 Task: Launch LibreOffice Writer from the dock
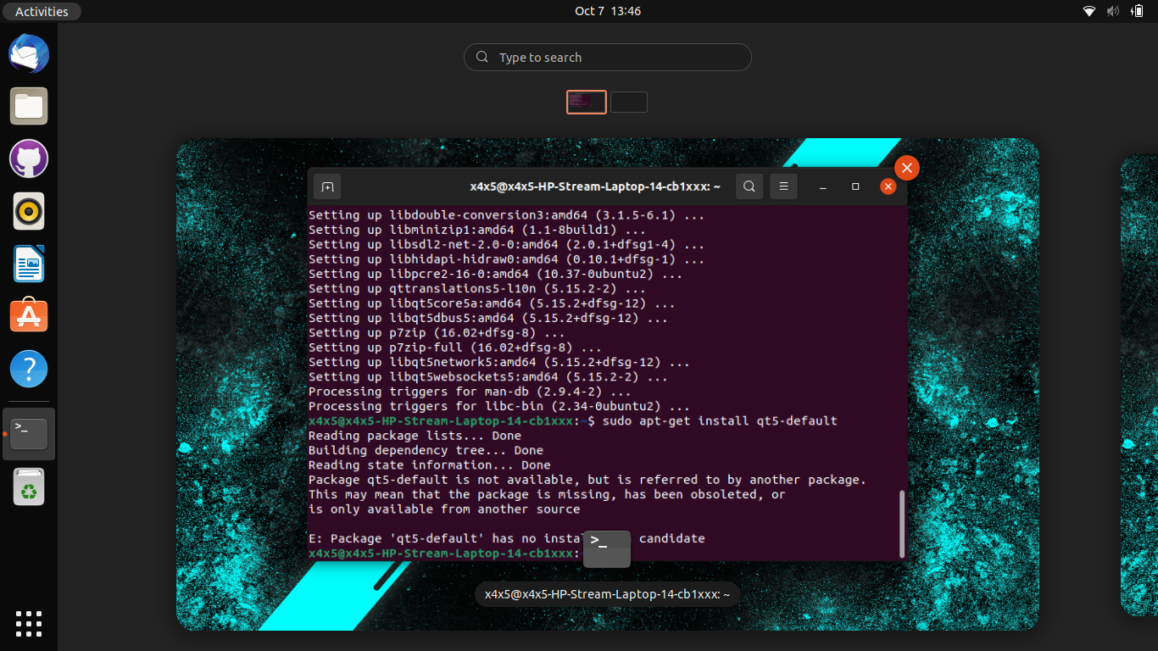[x=28, y=264]
